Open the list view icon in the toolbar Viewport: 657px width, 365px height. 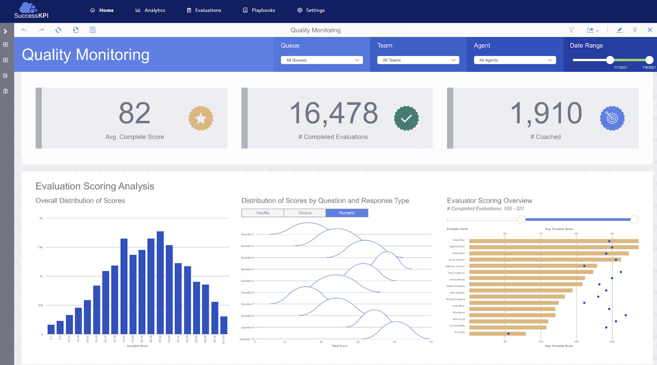(92, 30)
